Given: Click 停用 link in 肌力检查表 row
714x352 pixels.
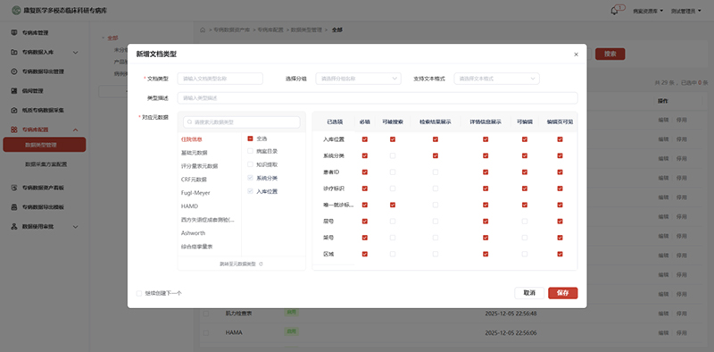Looking at the screenshot, I should (682, 314).
